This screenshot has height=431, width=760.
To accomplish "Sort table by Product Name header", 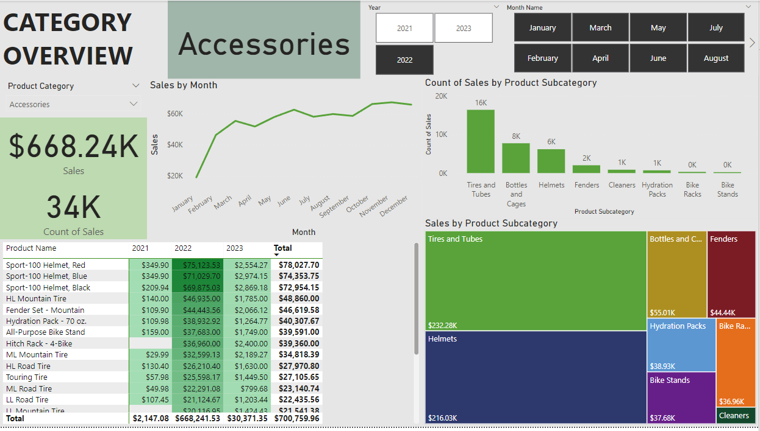I will click(31, 248).
